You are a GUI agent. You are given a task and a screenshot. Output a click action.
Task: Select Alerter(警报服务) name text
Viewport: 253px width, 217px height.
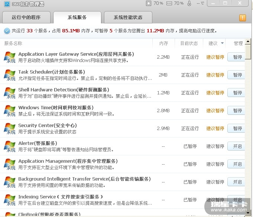pos(38,143)
